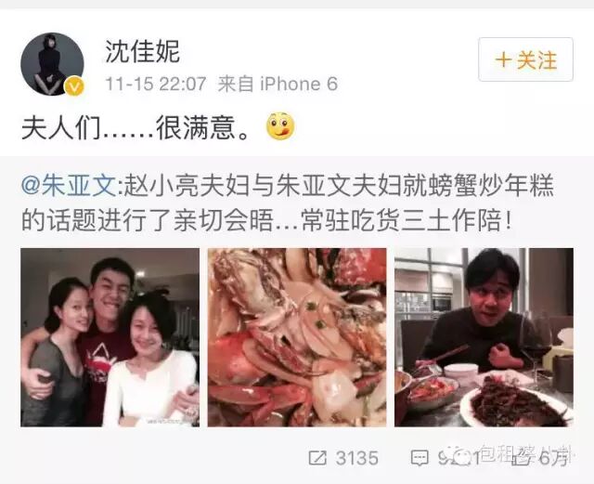Click the post text 夫人们……很满意
The height and width of the screenshot is (484, 594).
[x=136, y=128]
